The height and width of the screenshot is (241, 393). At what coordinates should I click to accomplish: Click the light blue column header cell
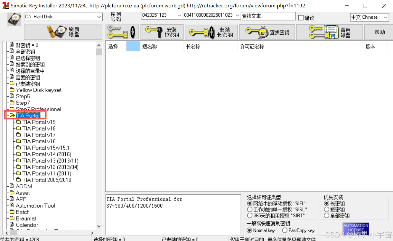[x=133, y=47]
